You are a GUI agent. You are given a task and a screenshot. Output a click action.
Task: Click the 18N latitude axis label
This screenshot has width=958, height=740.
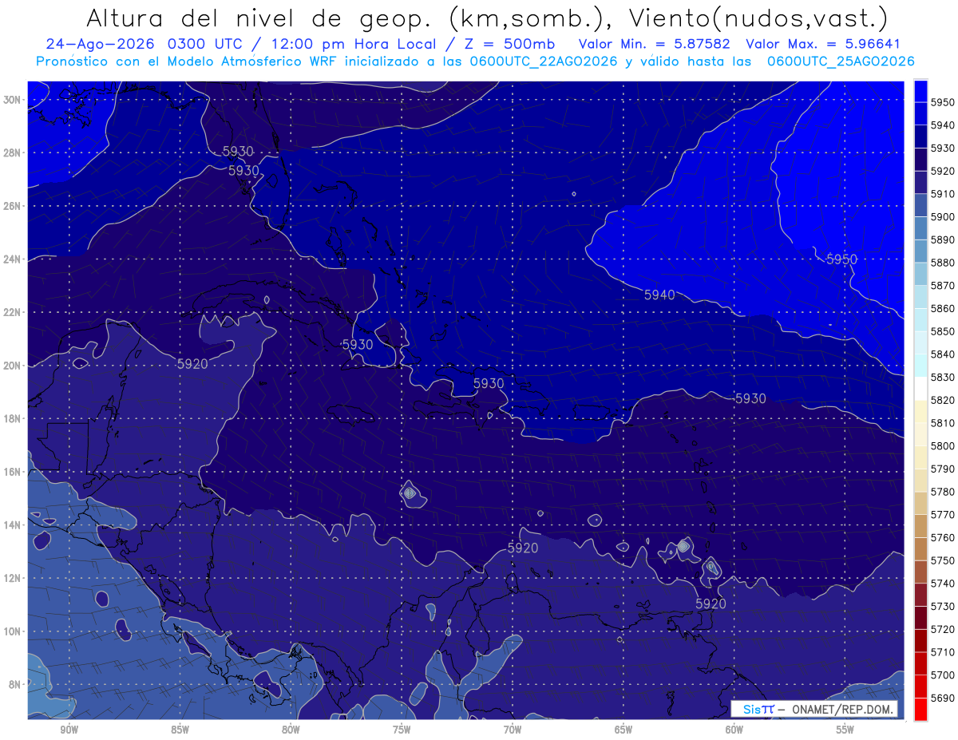(12, 419)
